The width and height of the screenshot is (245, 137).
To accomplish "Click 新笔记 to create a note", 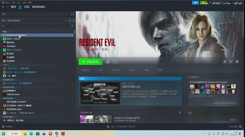I will [233, 120].
